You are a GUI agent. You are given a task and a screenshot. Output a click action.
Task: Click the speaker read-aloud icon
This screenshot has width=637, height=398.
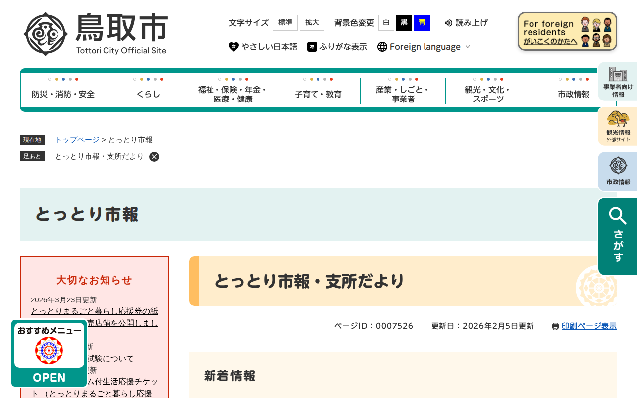[448, 23]
